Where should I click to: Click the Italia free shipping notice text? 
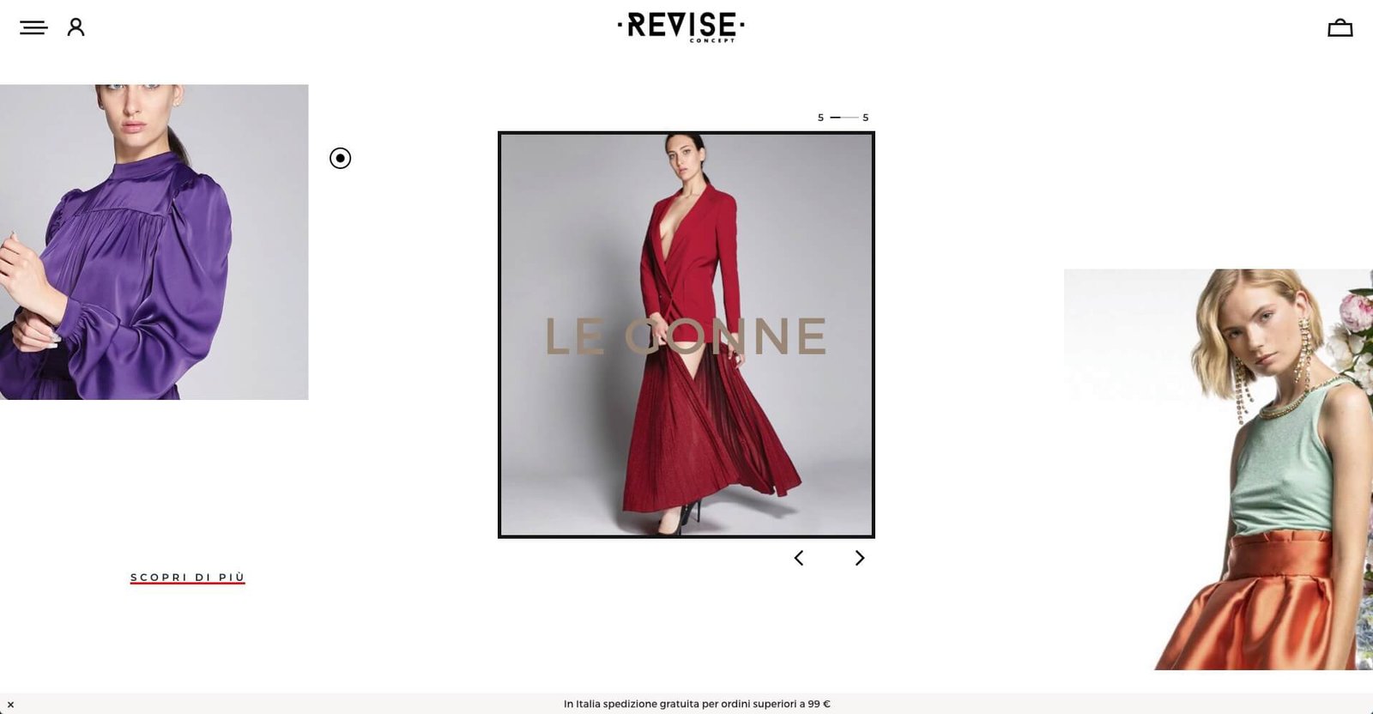[x=697, y=704]
